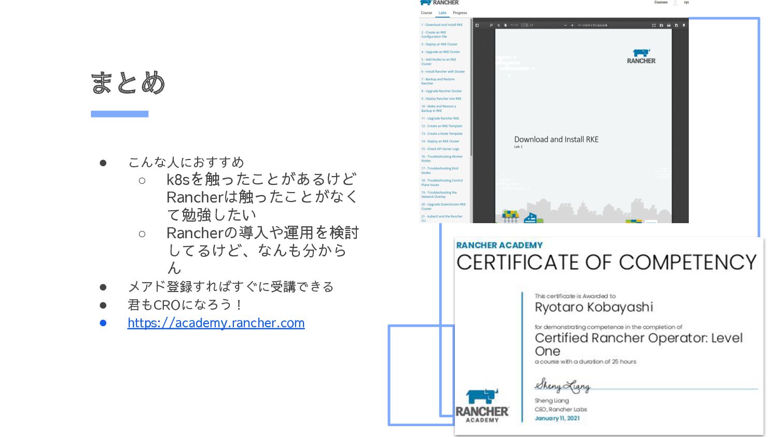Click the Rancher logo at top left
The height and width of the screenshot is (437, 778).
(439, 3)
